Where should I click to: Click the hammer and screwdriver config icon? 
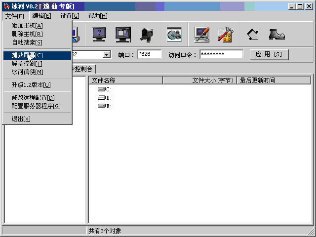[x=225, y=35]
